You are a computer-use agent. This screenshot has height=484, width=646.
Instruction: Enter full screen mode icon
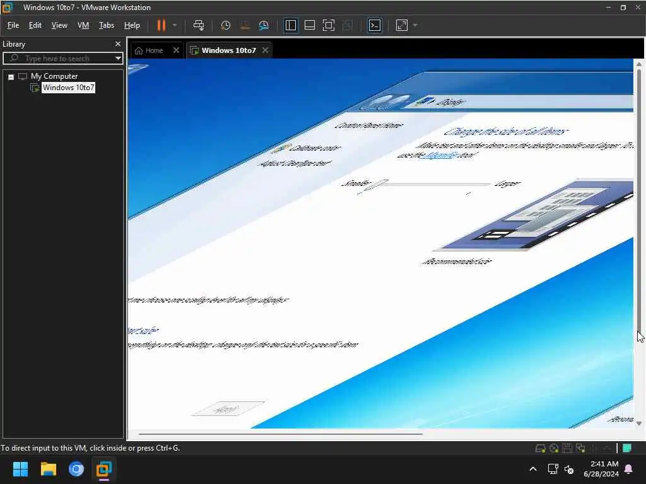click(x=328, y=25)
